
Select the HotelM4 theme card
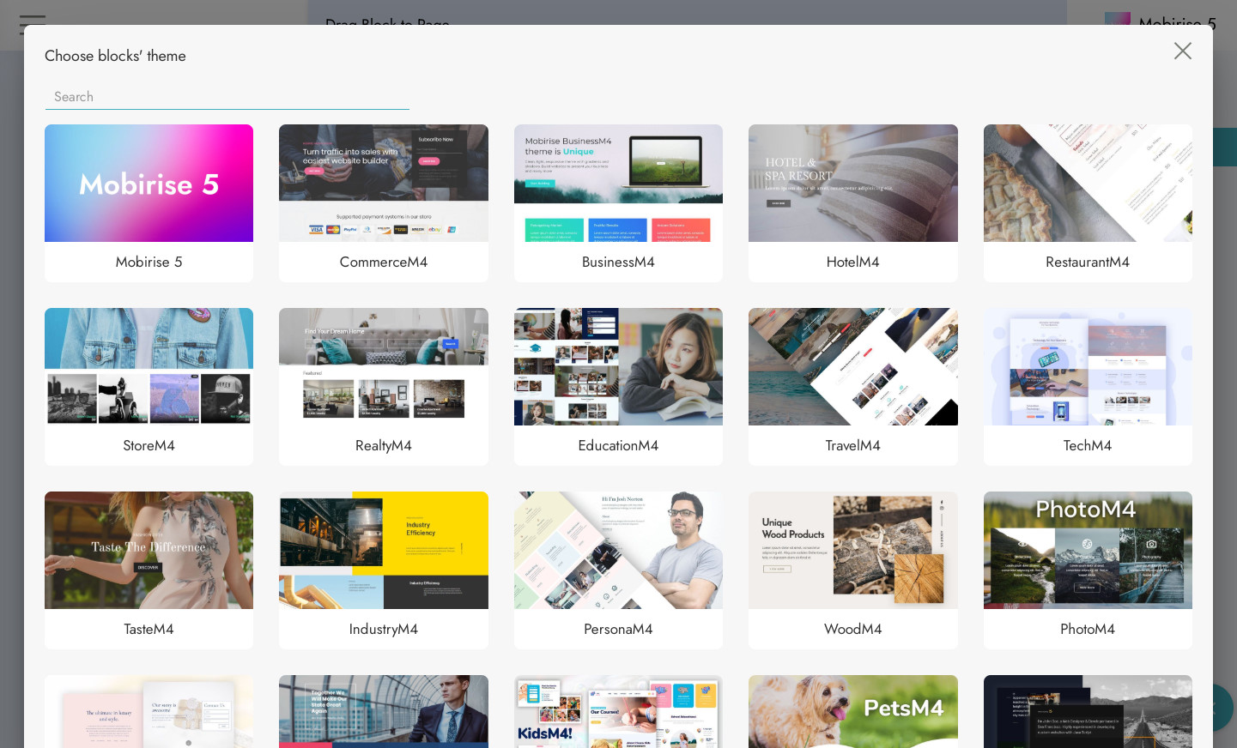pos(852,184)
